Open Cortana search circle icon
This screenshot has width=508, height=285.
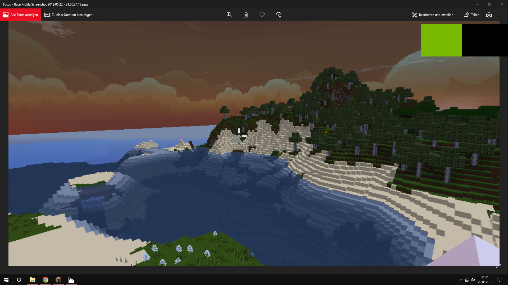click(19, 280)
